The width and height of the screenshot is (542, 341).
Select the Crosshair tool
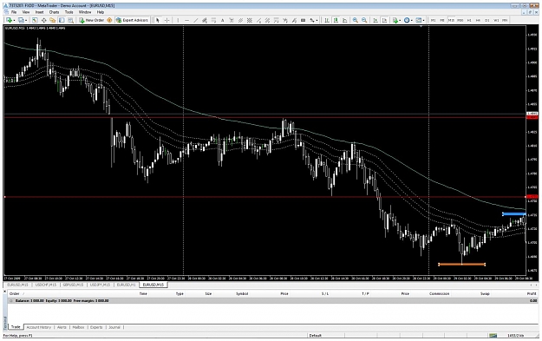click(167, 20)
